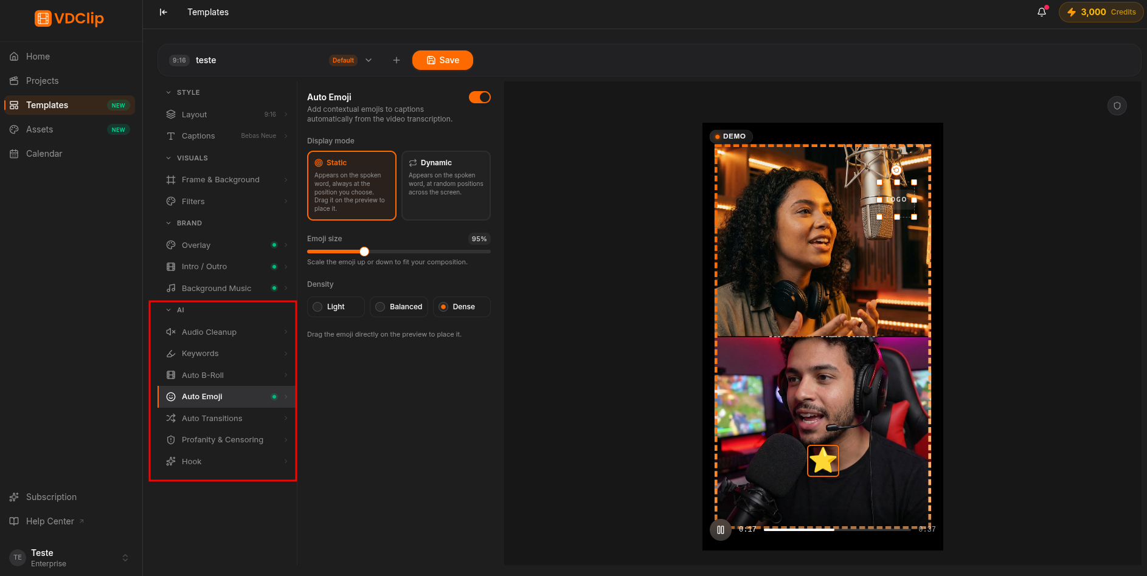Expand the Default template dropdown chevron
The height and width of the screenshot is (576, 1147).
tap(369, 60)
